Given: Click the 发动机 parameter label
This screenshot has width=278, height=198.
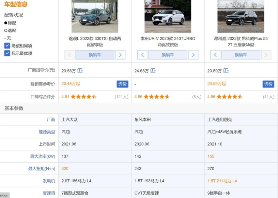Looking at the screenshot, I should pyautogui.click(x=49, y=181).
